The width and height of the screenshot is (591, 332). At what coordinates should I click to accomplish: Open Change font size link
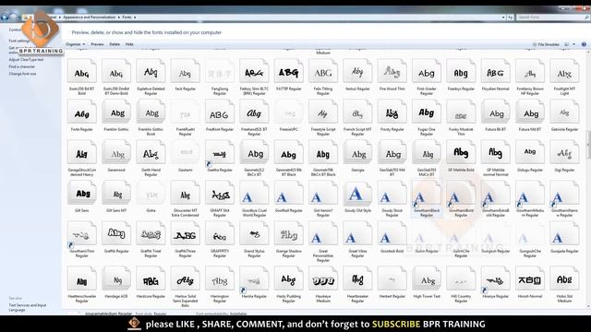coord(22,74)
